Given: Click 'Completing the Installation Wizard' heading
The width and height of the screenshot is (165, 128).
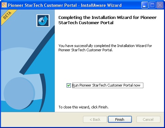Looking at the screenshot, I should [108, 20].
